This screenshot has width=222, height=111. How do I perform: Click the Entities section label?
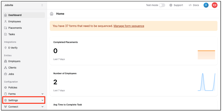[x=8, y=55]
